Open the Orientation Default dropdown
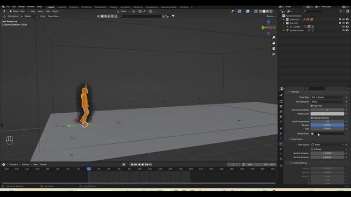The width and height of the screenshot is (351, 197). pos(29,16)
